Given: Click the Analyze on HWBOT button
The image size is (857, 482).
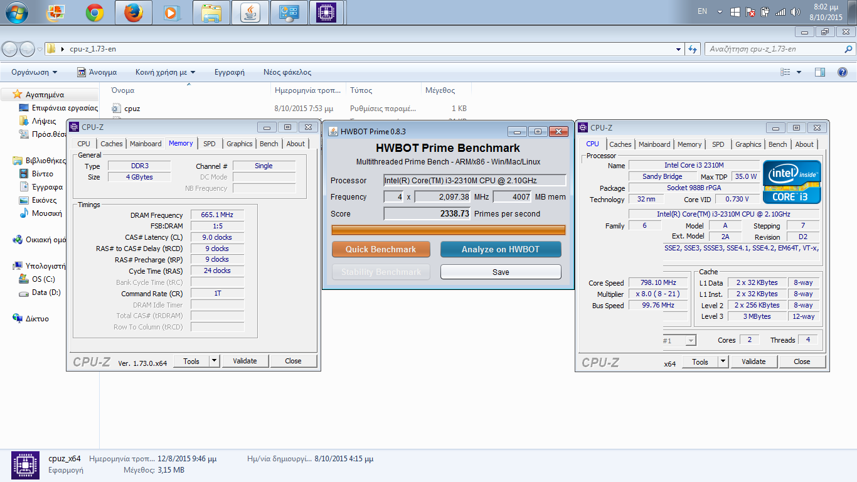Looking at the screenshot, I should point(501,249).
